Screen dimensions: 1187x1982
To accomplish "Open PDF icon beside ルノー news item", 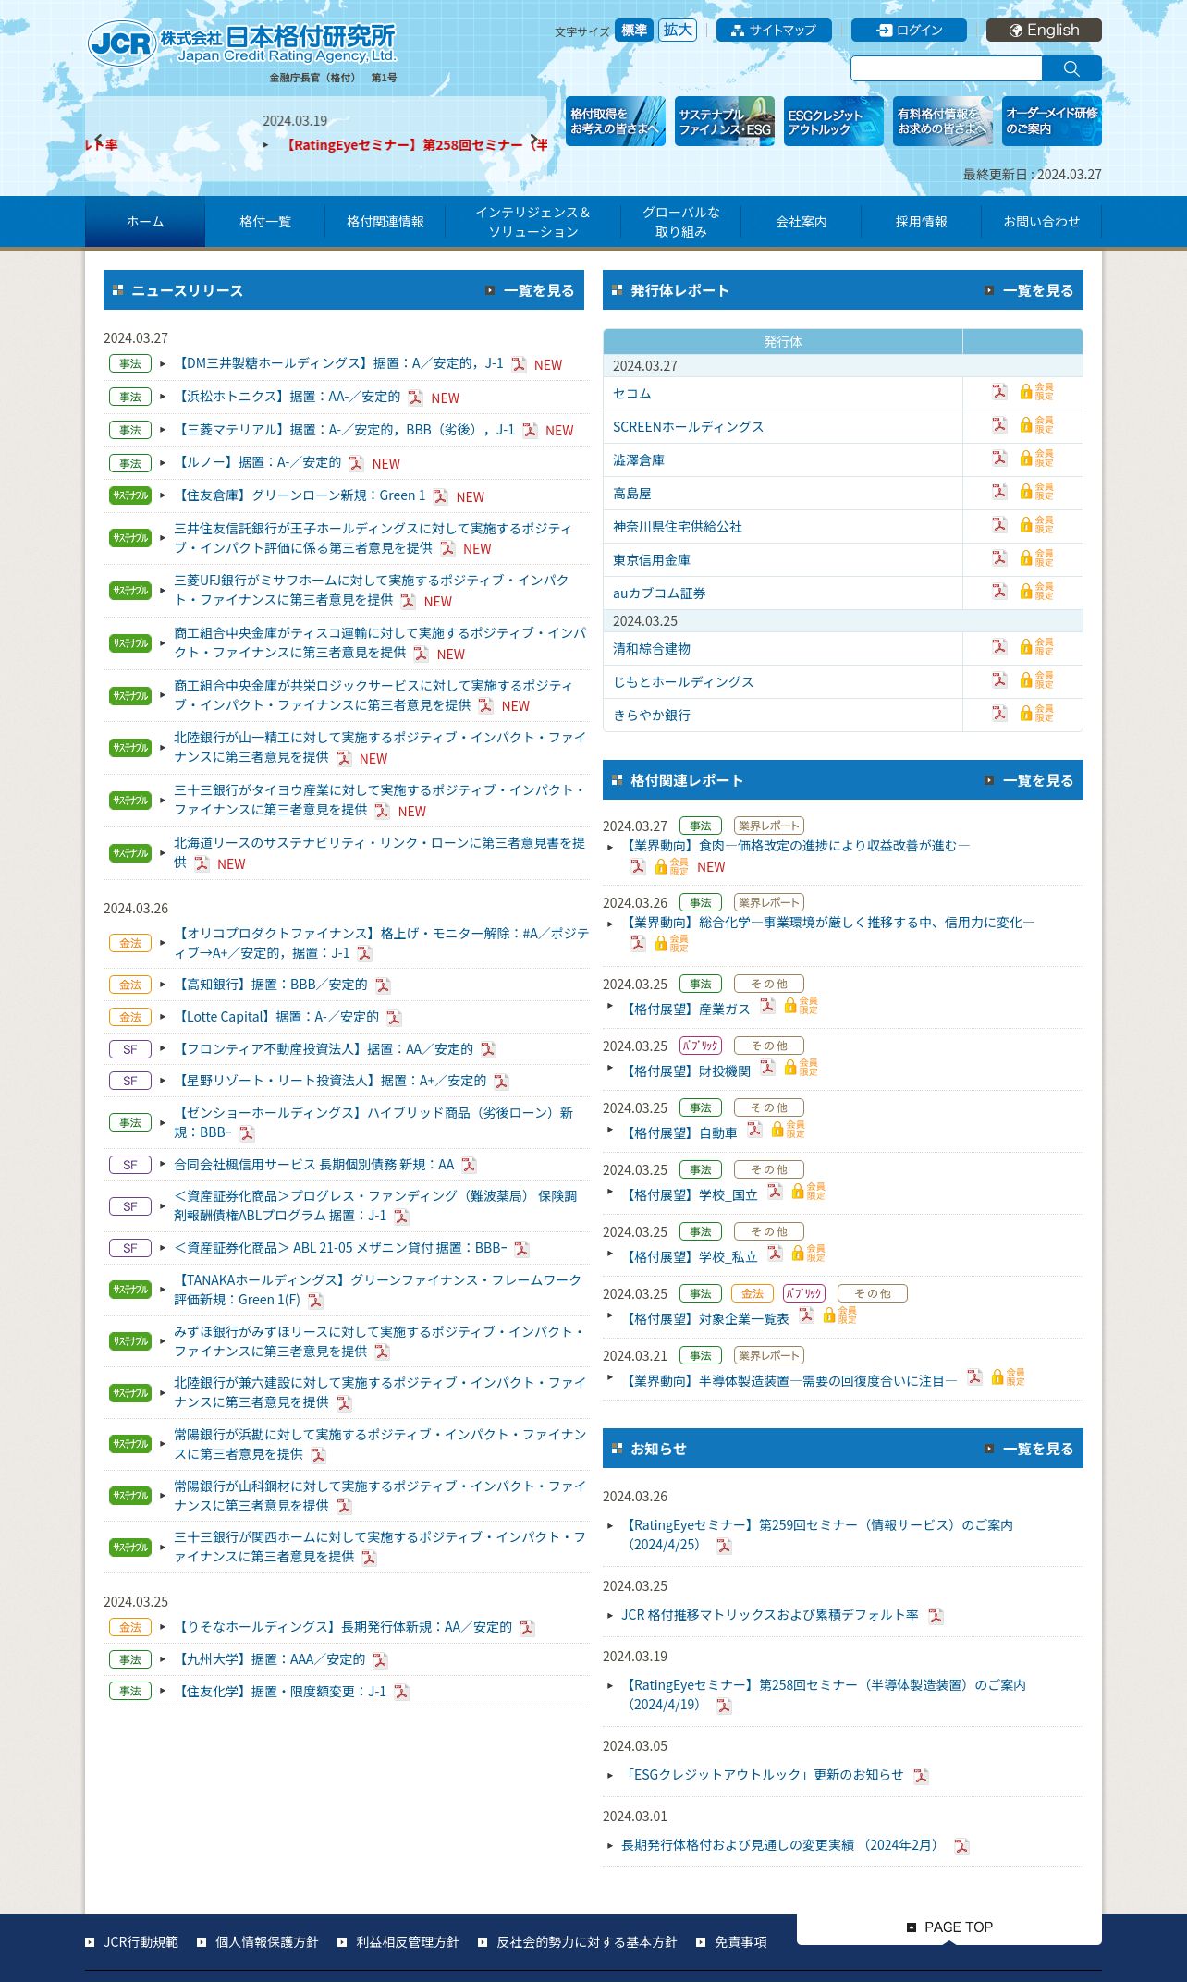I will tap(356, 463).
